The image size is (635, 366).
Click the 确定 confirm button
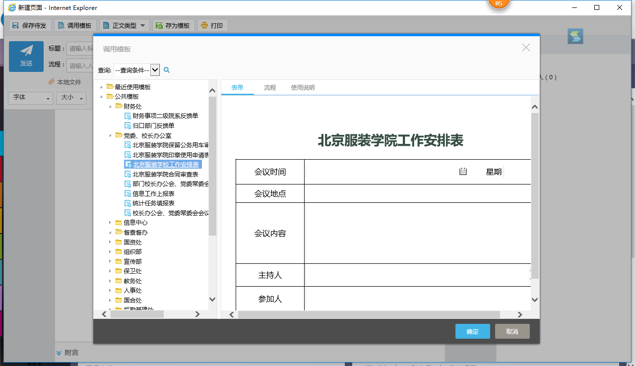473,331
